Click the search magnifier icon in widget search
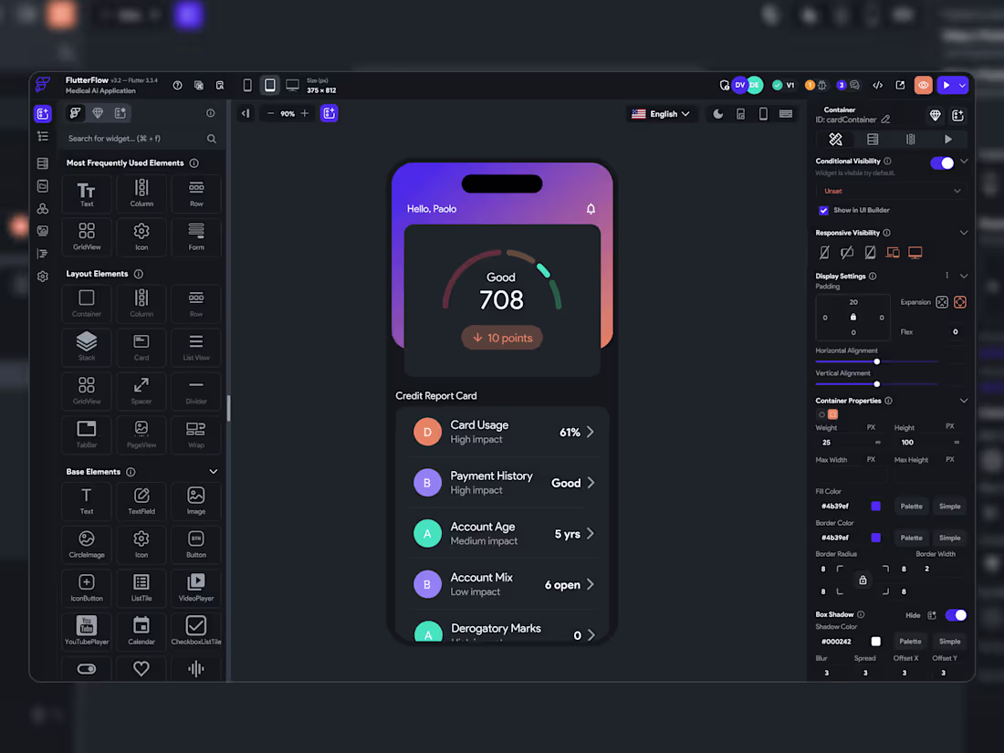 pos(212,139)
